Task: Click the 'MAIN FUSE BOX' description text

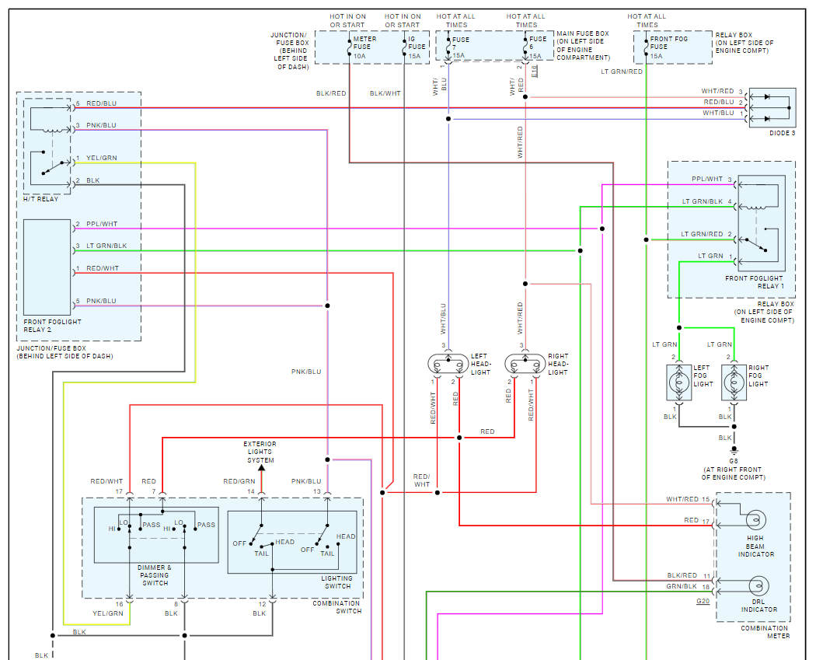Action: [x=583, y=45]
